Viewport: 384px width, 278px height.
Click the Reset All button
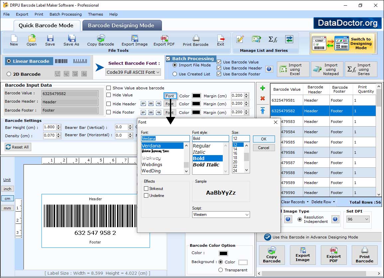tap(18, 147)
